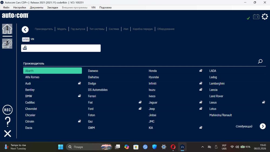The image size is (270, 152).
Task: Pick Dacia from manufacturers
Action: 29,128
